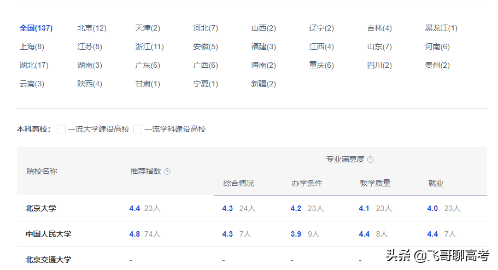Click 北京大学 办学条件 score 4.2
The height and width of the screenshot is (270, 498).
296,208
